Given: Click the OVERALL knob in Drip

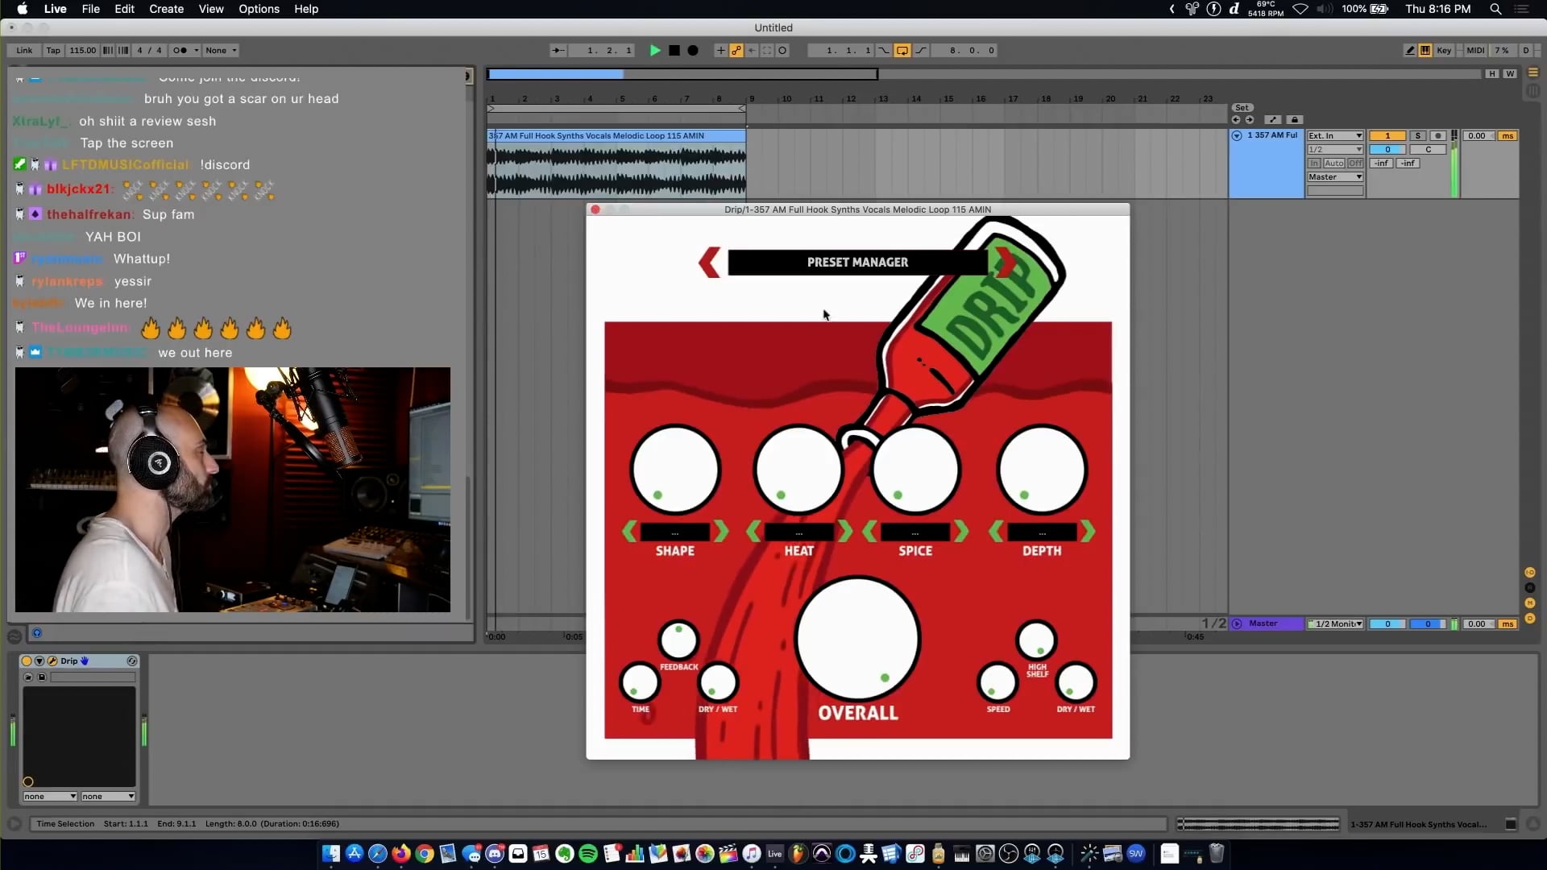Looking at the screenshot, I should (857, 638).
